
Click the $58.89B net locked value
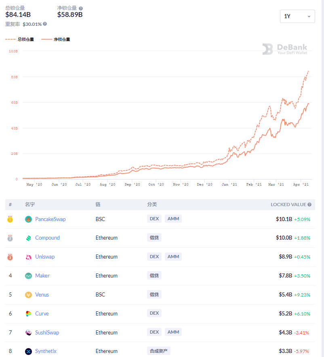pos(70,15)
